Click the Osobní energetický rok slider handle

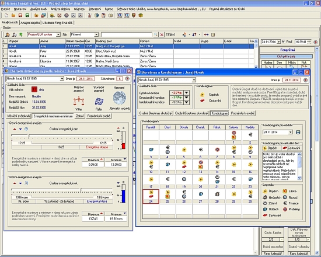coord(81,190)
